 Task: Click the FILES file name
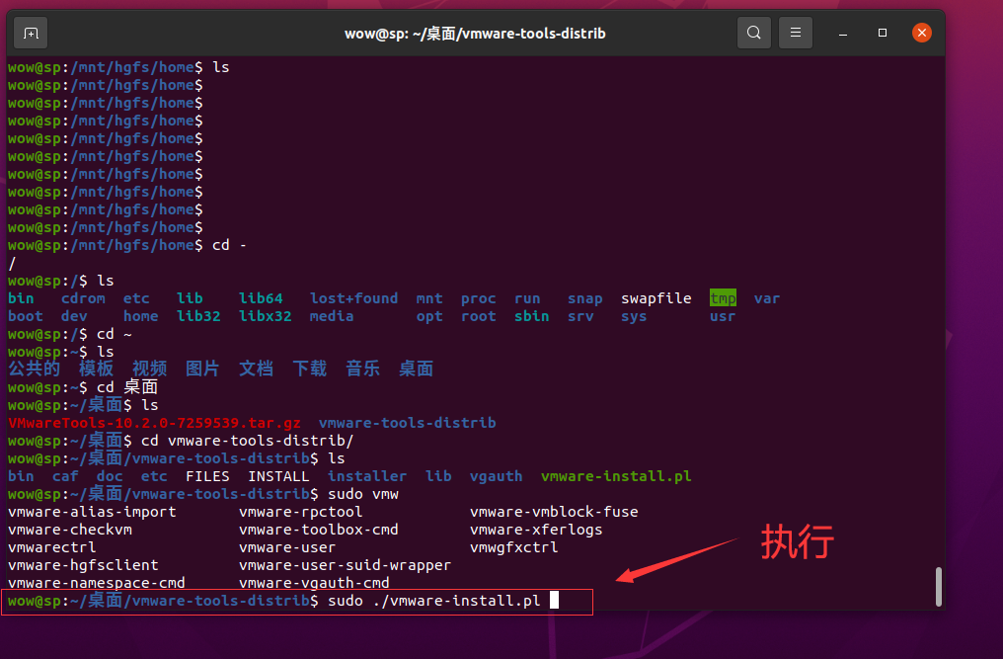tap(207, 476)
